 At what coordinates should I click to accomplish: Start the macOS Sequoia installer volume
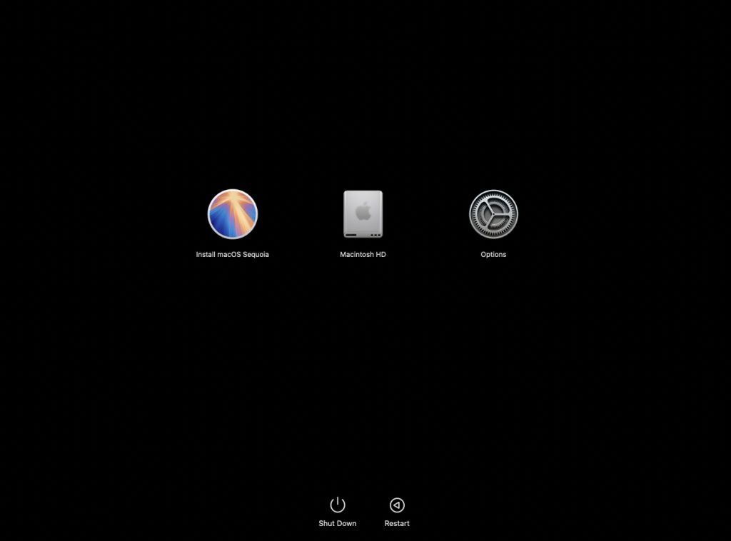tap(232, 214)
